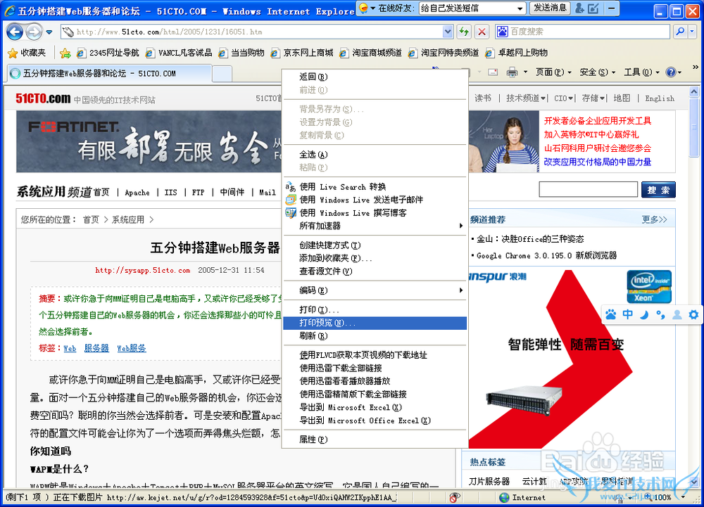The width and height of the screenshot is (704, 507).
Task: Click the add to favorites bar star icon
Action: 65,53
